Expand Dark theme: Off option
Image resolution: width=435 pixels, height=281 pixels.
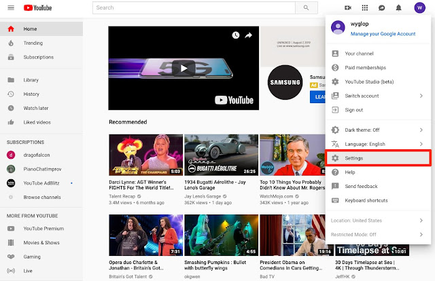(378, 130)
